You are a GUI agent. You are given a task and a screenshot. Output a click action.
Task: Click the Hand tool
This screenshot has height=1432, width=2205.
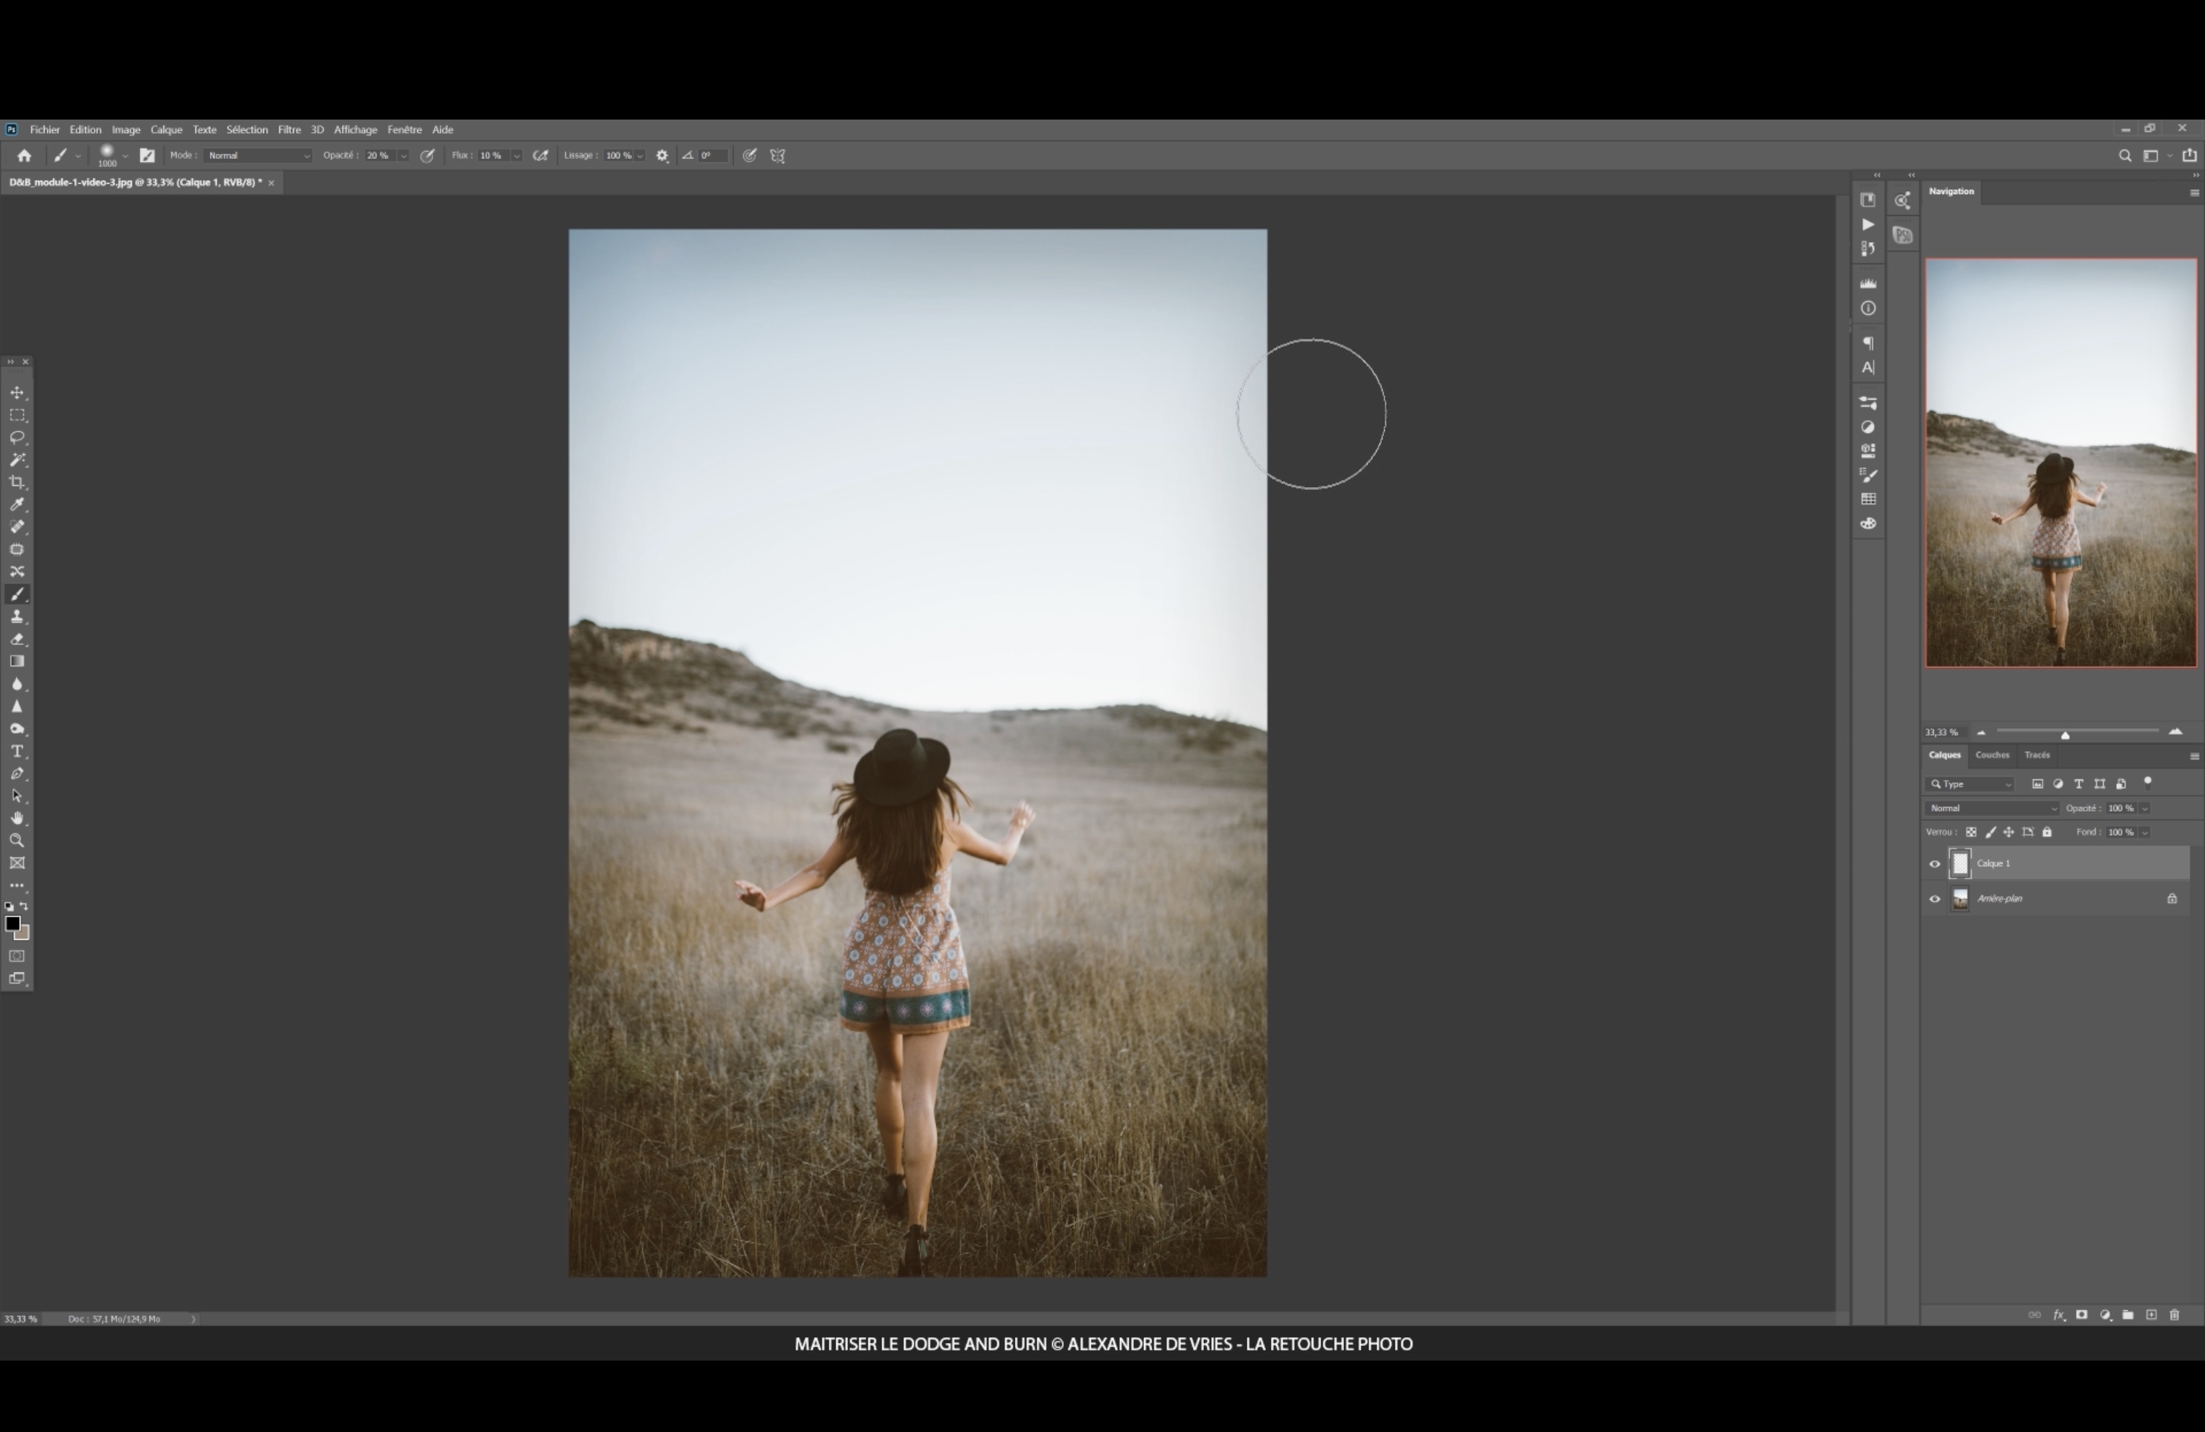17,819
